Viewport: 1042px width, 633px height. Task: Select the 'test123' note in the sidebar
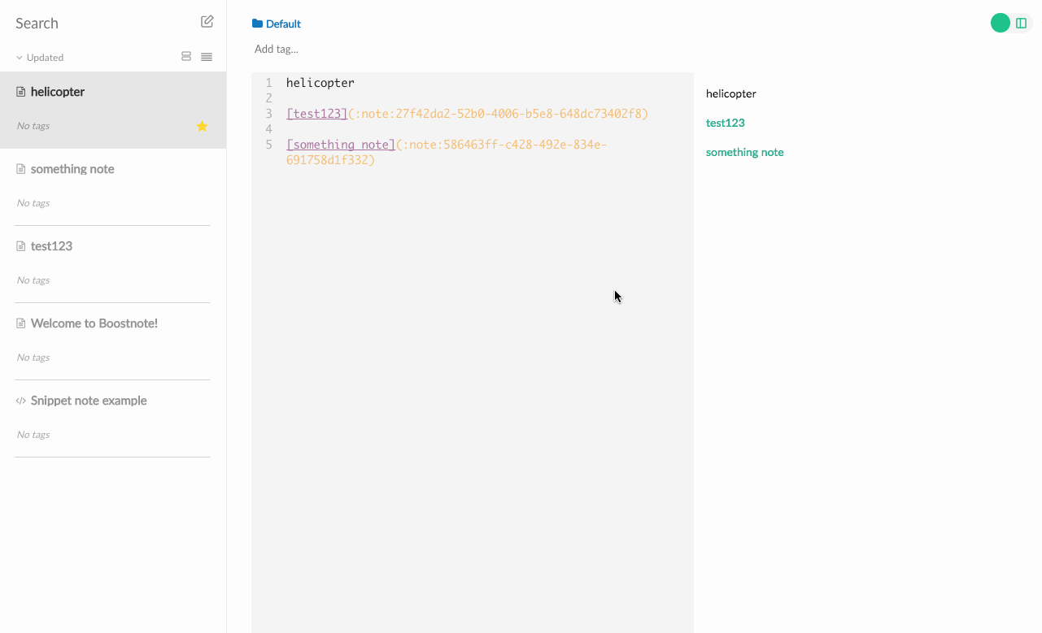coord(51,245)
